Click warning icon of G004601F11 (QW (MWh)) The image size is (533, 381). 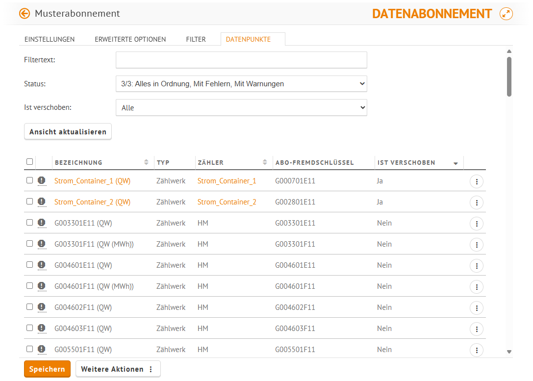(x=42, y=286)
